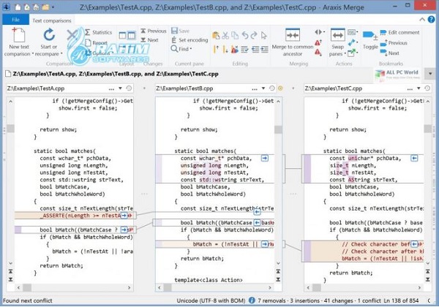Click Set encoding in Current pane group
Screen dimensions: 439x307
tap(190, 40)
